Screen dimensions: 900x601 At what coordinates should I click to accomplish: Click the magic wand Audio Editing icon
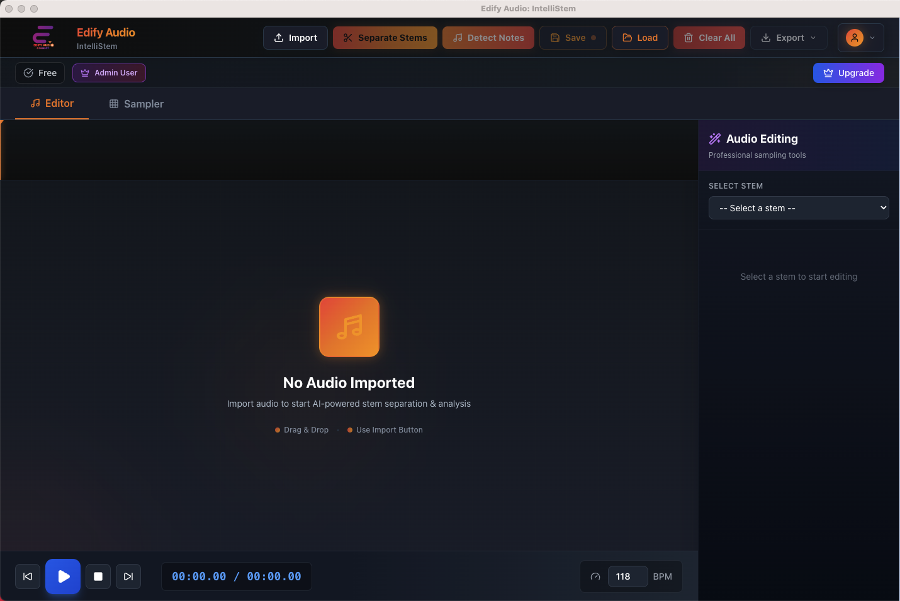[715, 139]
